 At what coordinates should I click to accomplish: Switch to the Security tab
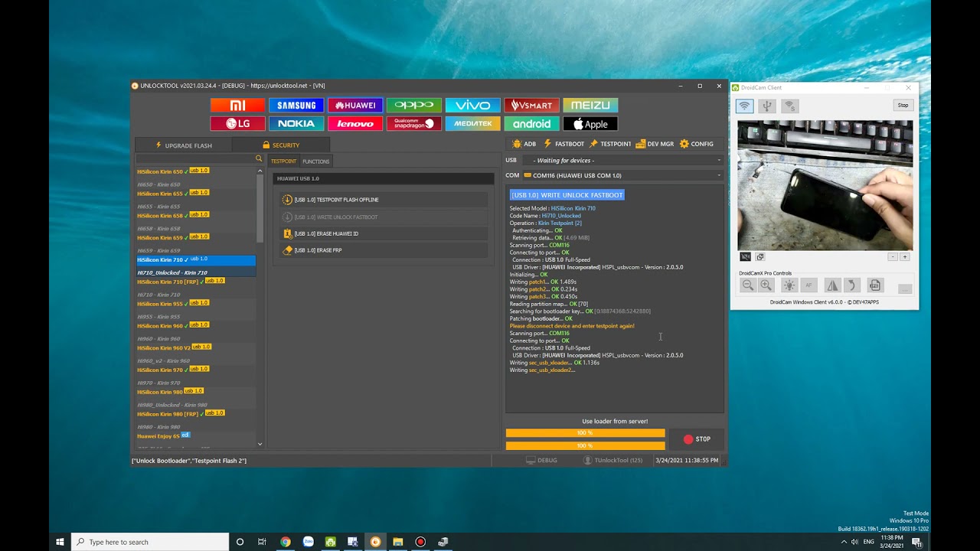click(x=281, y=145)
